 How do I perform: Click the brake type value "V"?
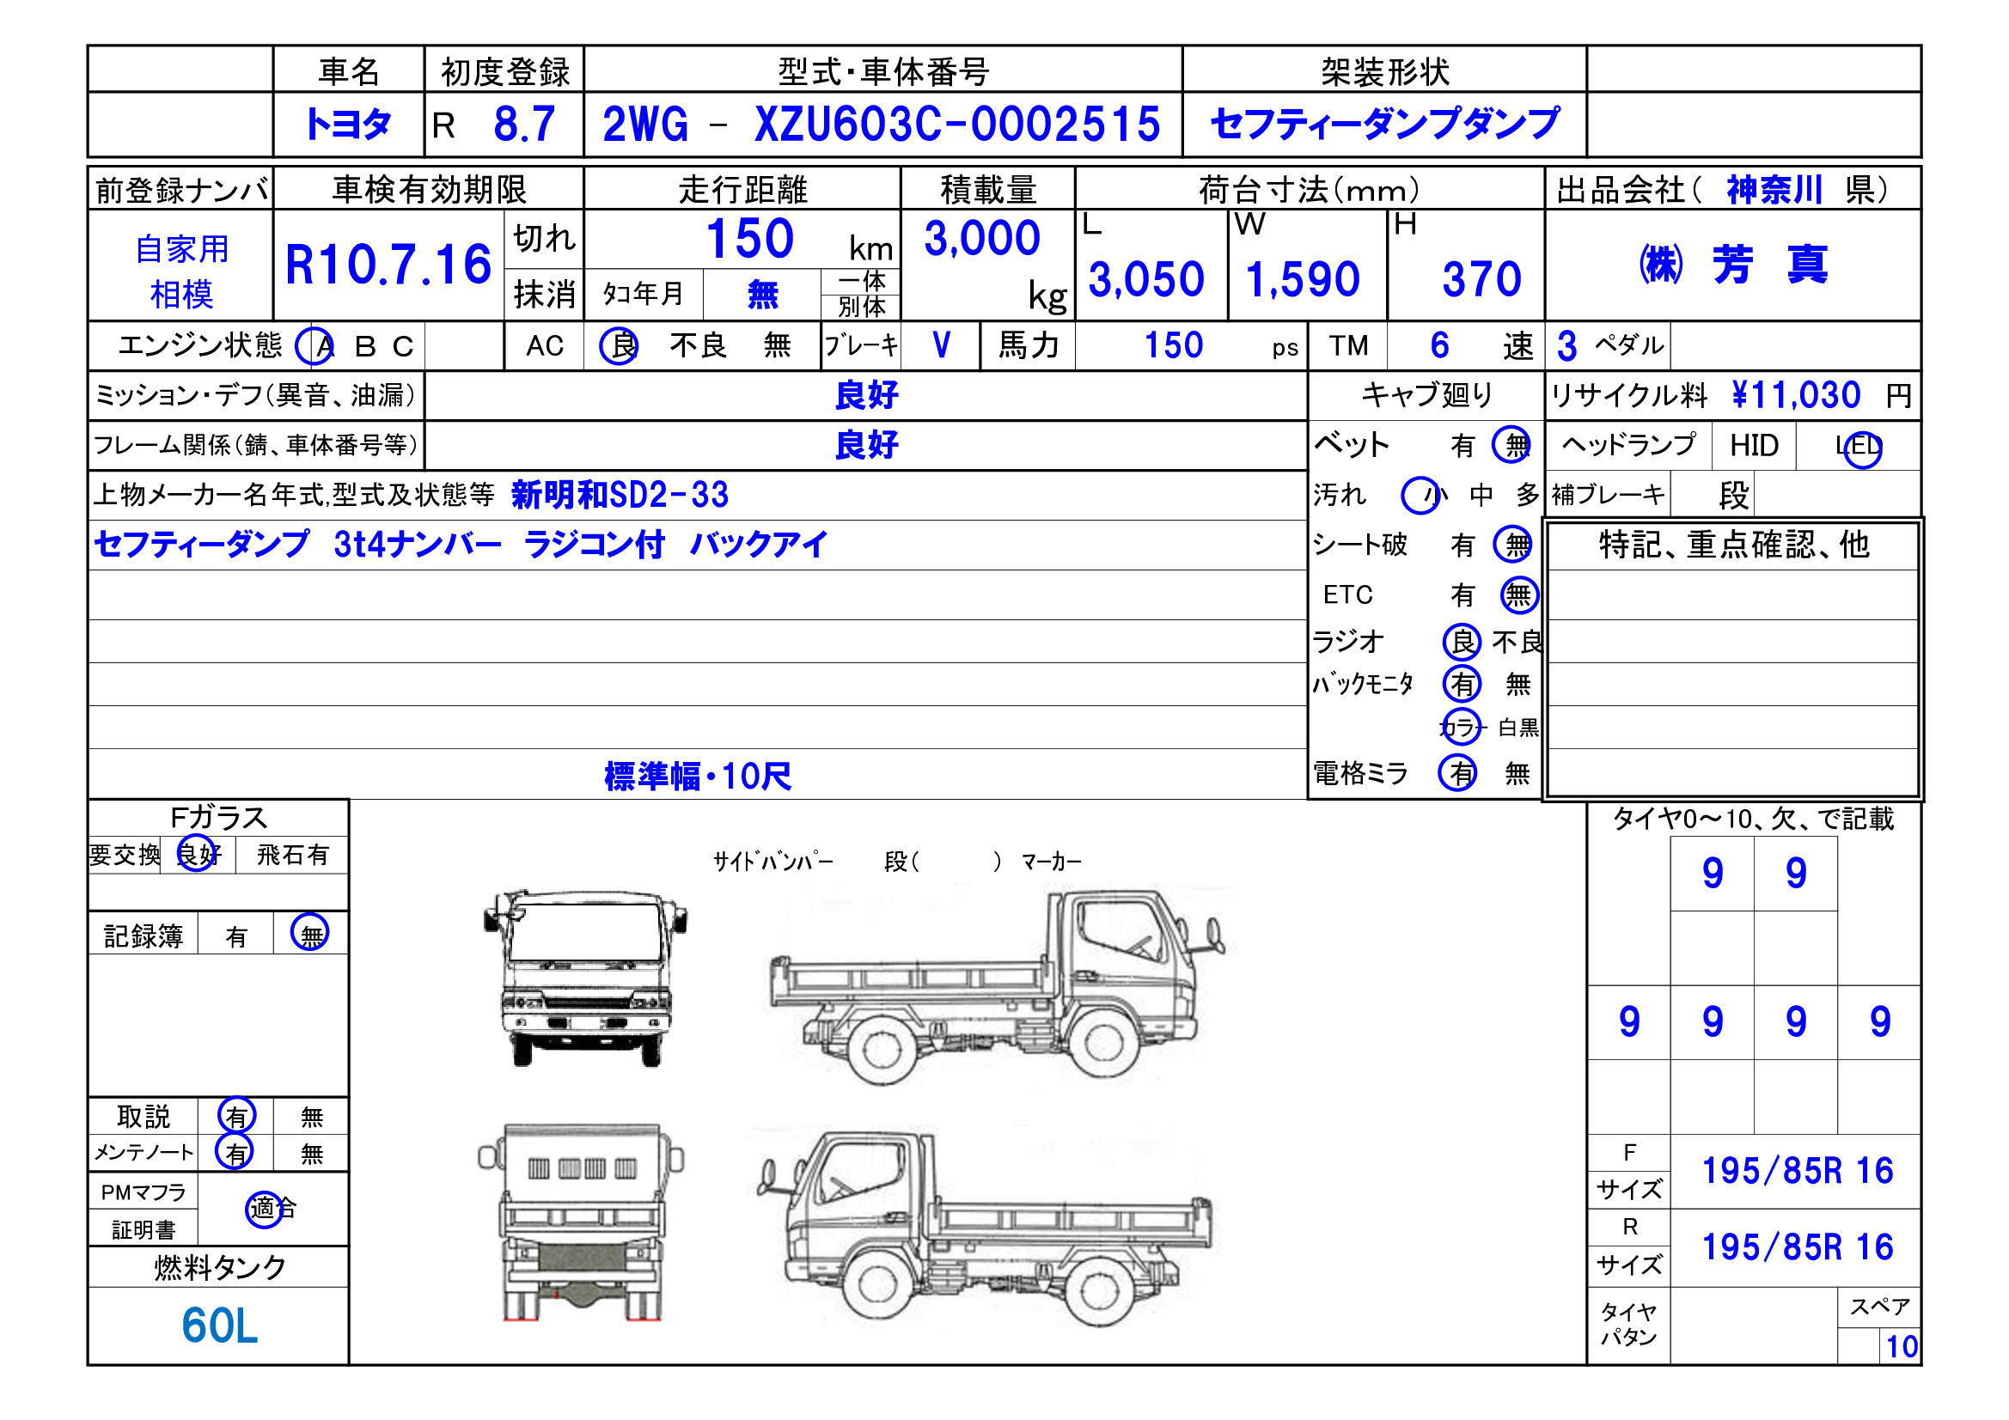coord(942,345)
